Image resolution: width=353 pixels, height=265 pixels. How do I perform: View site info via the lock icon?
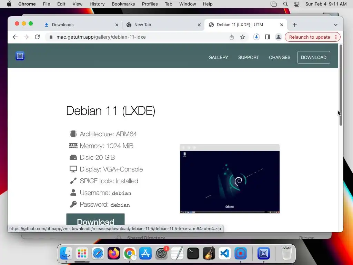pyautogui.click(x=51, y=37)
